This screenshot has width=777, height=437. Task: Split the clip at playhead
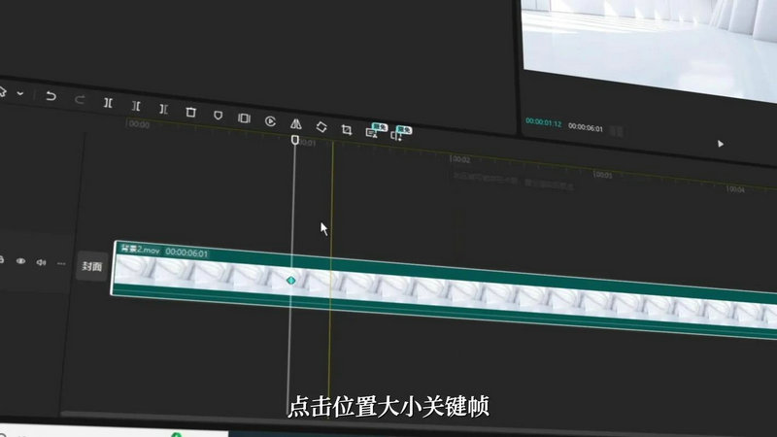(x=108, y=103)
